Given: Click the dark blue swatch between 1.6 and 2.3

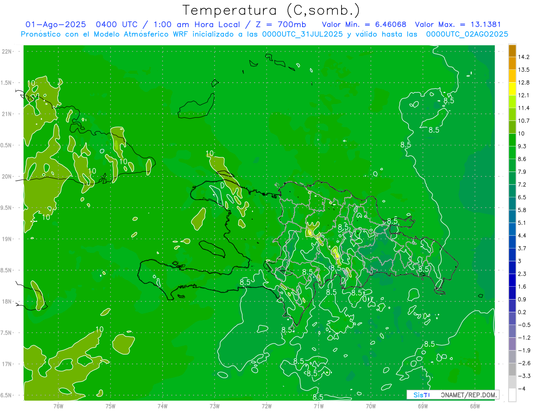Looking at the screenshot, I should click(512, 280).
